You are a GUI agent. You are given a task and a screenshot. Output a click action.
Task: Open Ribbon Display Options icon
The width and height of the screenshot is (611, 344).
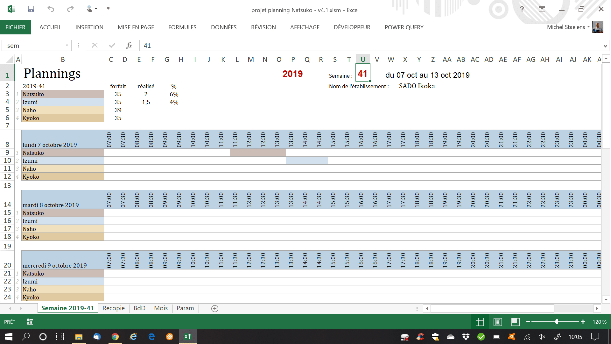coord(542,9)
